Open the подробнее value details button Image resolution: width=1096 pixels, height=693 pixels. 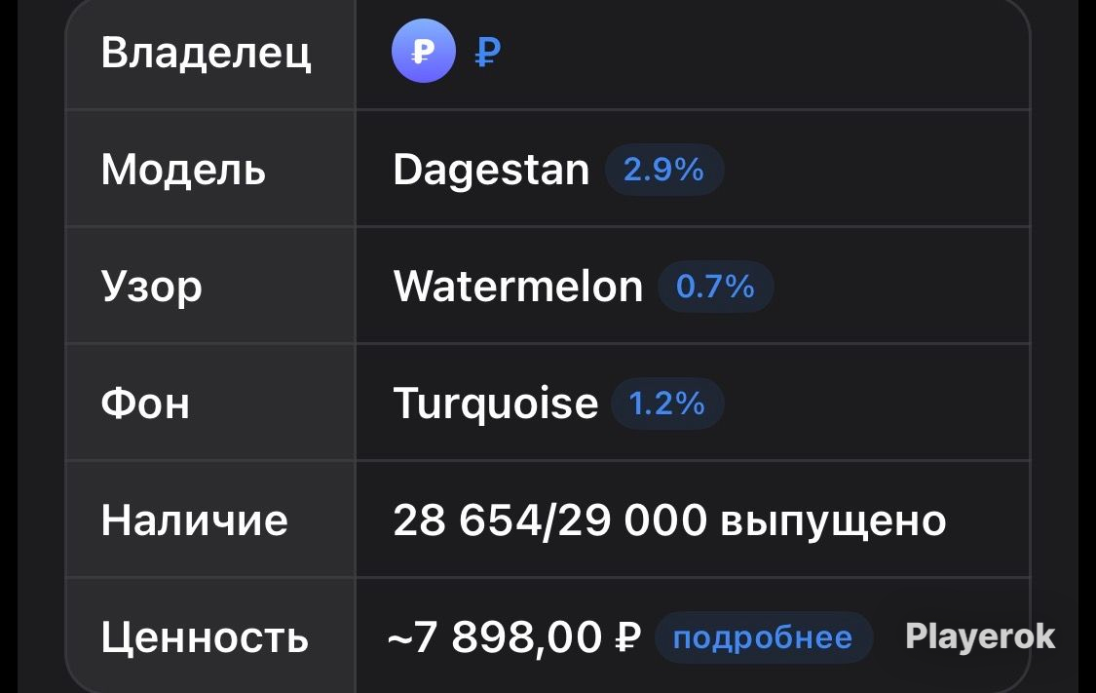pyautogui.click(x=763, y=637)
